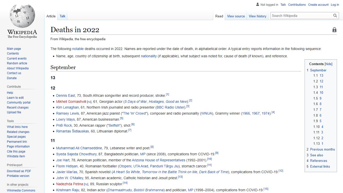Hide the Contents box
This screenshot has width=343, height=193.
coord(328,64)
